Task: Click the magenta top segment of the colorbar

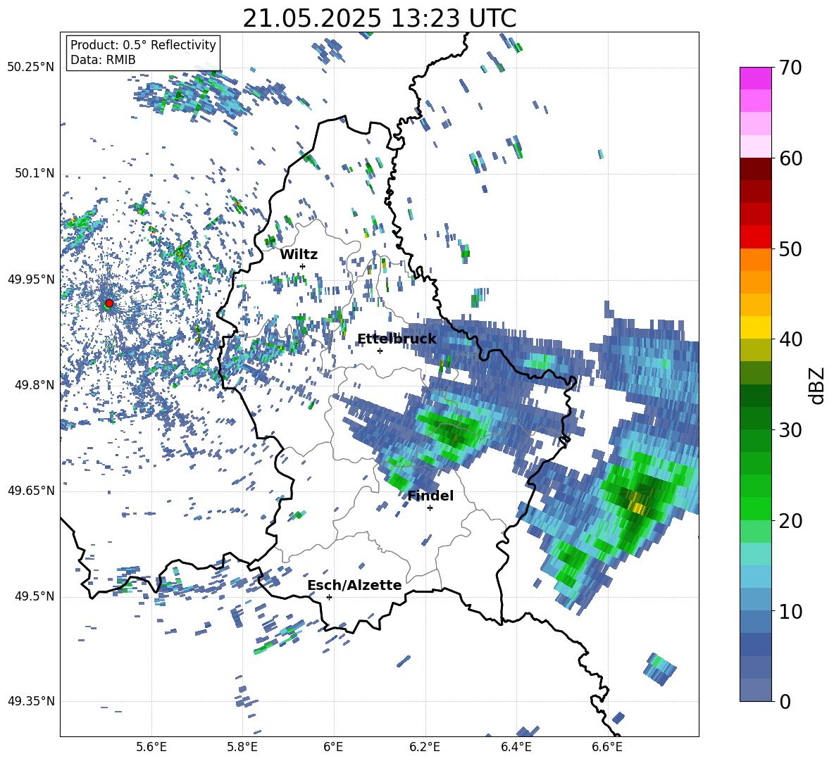Action: click(x=755, y=78)
